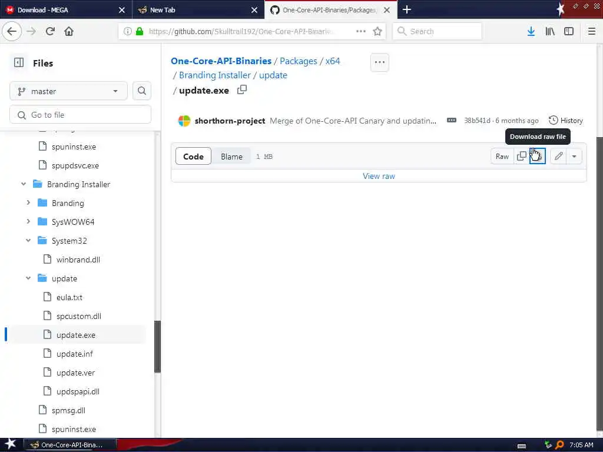Screen dimensions: 603x452
Task: Expand the SysWOW64 folder chevron
Action: [28, 221]
